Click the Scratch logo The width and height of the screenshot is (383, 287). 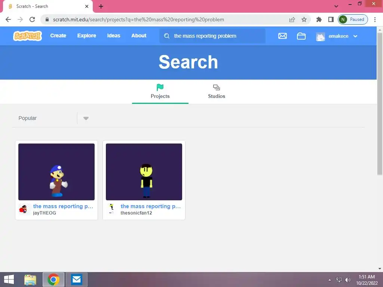[x=27, y=36]
